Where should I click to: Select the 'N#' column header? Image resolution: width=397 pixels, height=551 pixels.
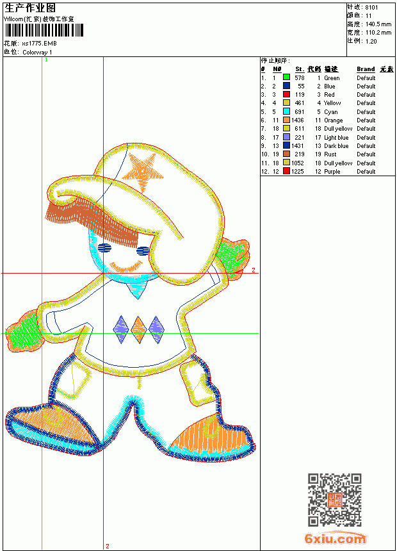(277, 69)
